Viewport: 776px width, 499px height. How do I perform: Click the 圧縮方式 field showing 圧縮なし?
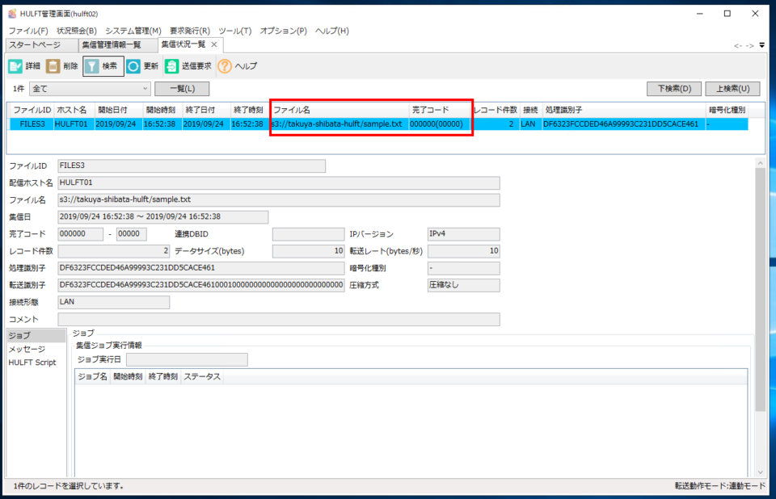click(x=464, y=285)
